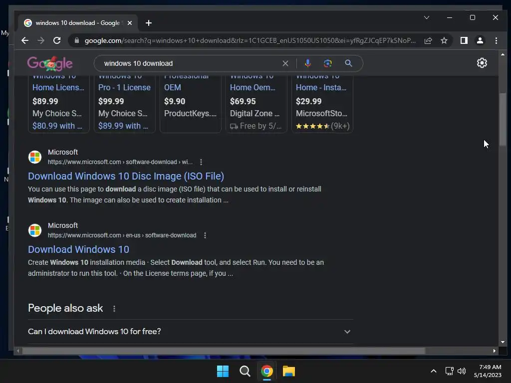Show hidden system tray icons

click(x=434, y=371)
